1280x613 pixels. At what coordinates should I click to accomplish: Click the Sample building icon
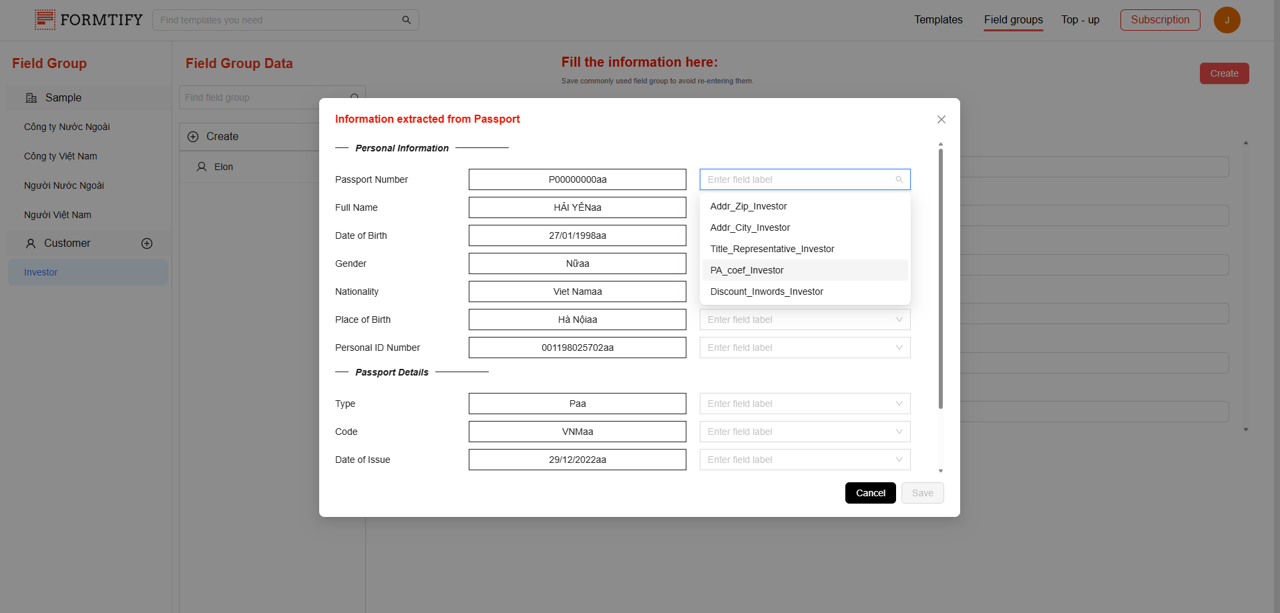pos(31,98)
